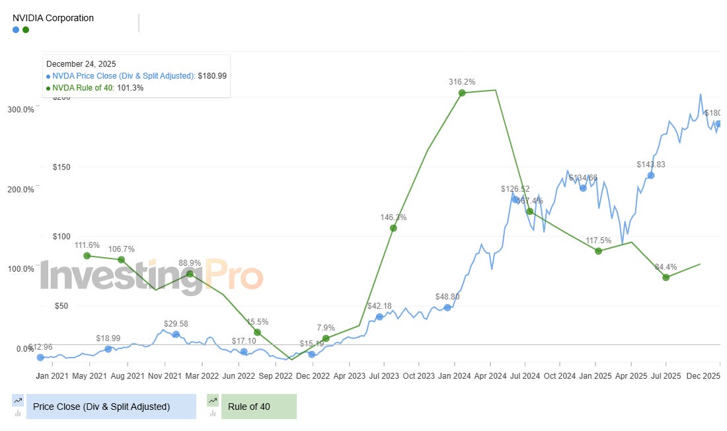The image size is (727, 431).
Task: Select the green 84.4% data point
Action: (666, 278)
